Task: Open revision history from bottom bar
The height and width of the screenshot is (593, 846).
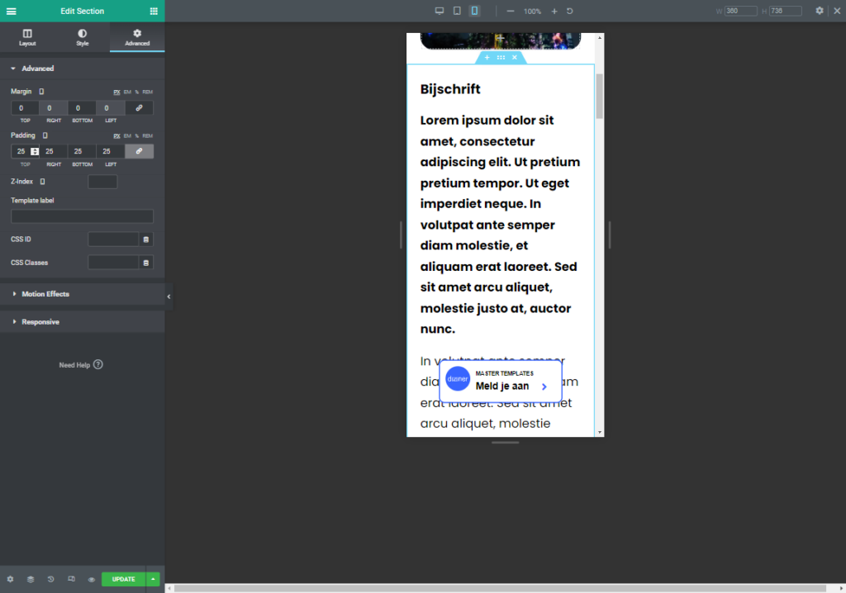Action: click(50, 579)
